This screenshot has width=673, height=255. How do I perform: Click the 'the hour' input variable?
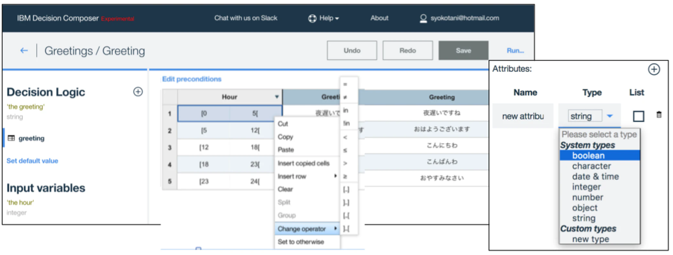click(20, 202)
